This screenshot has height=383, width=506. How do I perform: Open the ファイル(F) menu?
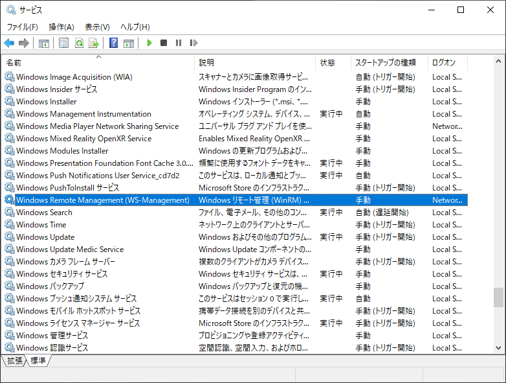tap(22, 27)
